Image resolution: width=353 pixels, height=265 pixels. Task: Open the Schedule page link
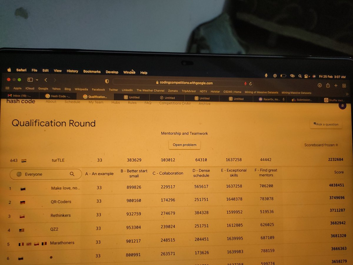pyautogui.click(x=72, y=102)
